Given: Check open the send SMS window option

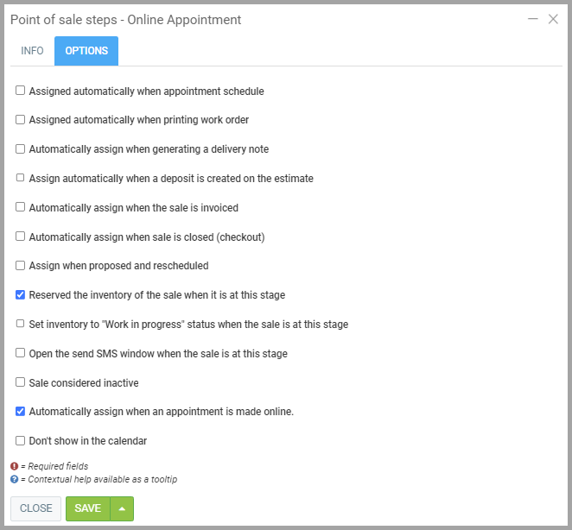Looking at the screenshot, I should (21, 354).
